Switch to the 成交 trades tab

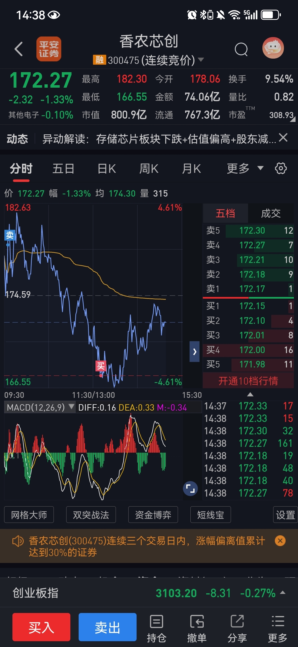click(271, 213)
